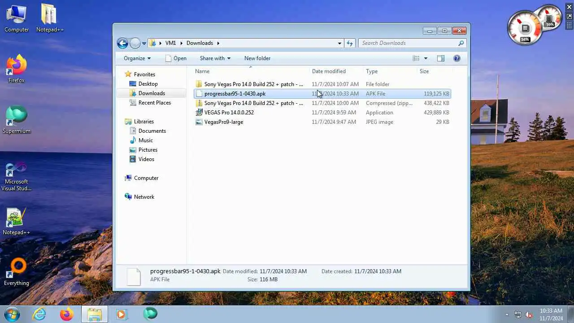Viewport: 574px width, 323px height.
Task: Select the progressbar95-1-0430.apk file
Action: [x=322, y=94]
